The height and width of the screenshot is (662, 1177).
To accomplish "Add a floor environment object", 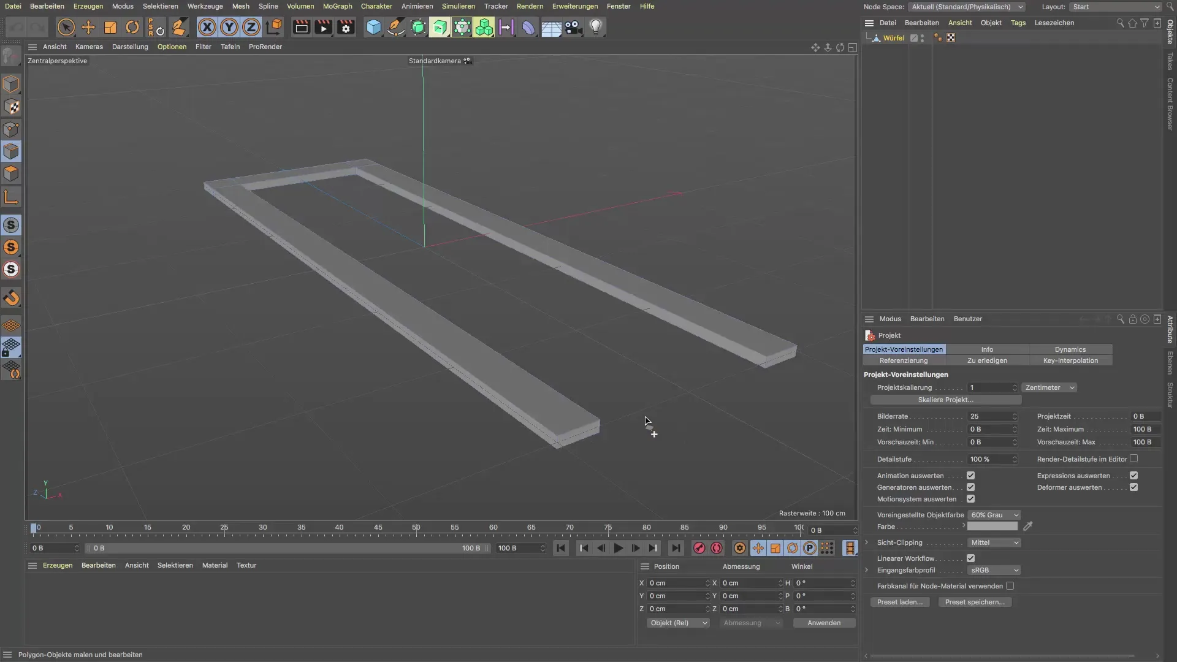I will [x=551, y=27].
